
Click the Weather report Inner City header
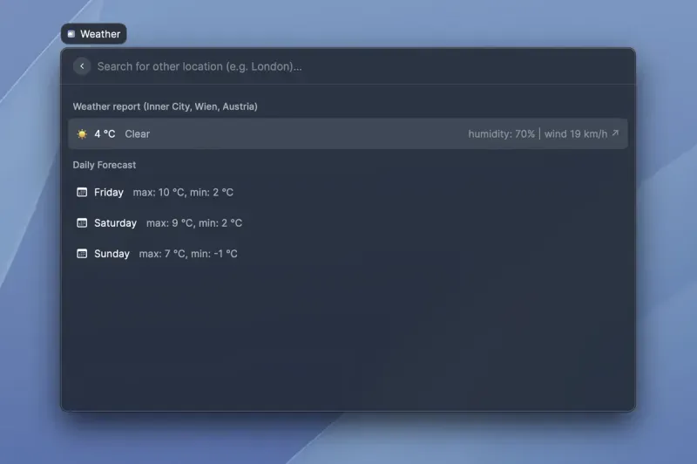click(x=165, y=106)
